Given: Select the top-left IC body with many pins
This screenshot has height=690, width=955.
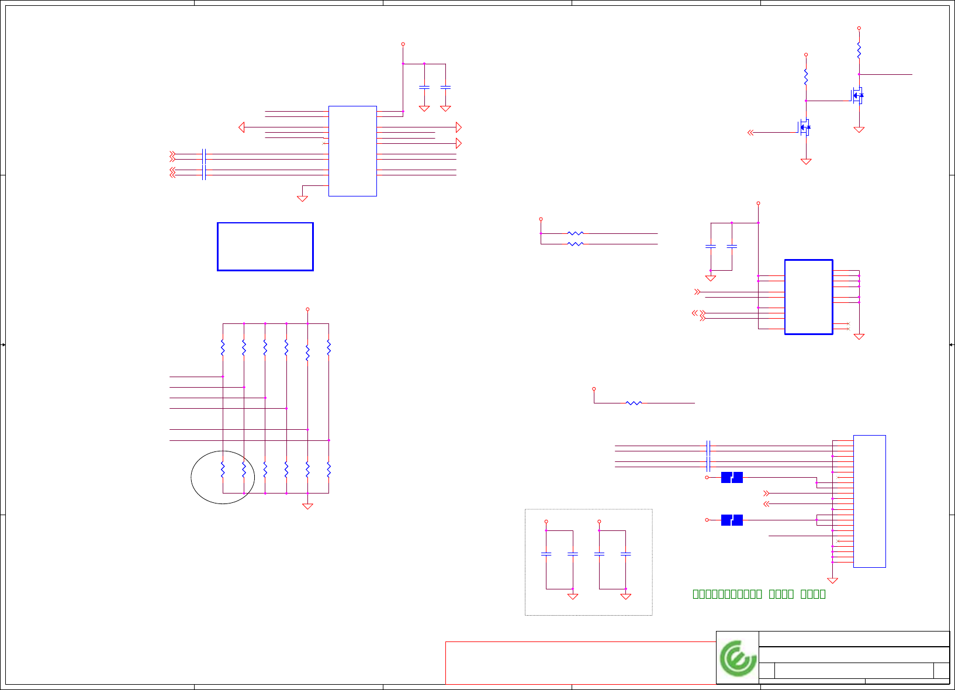Looking at the screenshot, I should coord(352,151).
